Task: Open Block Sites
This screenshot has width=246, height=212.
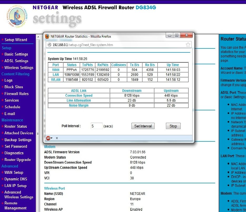Action: 14,87
